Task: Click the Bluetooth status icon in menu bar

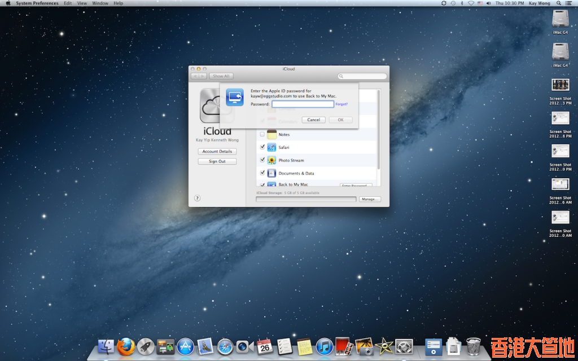Action: (462, 3)
